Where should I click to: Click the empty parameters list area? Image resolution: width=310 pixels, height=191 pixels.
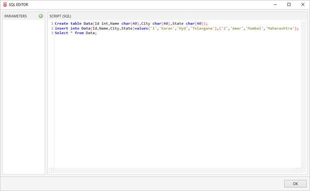(24, 97)
